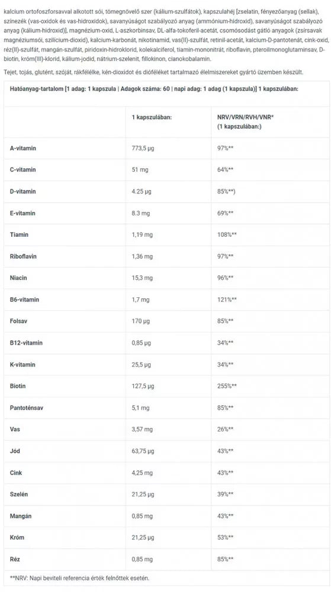Click the D-vitamin 85% NRV cell
The height and width of the screenshot is (592, 331).
[x=226, y=191]
